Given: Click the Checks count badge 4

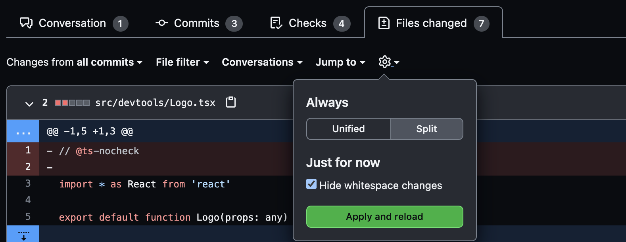Looking at the screenshot, I should pos(342,24).
